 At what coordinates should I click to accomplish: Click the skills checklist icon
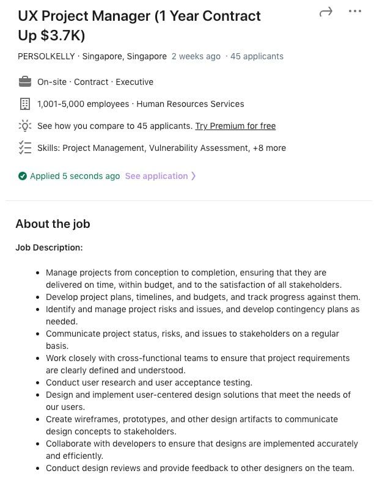pyautogui.click(x=25, y=148)
